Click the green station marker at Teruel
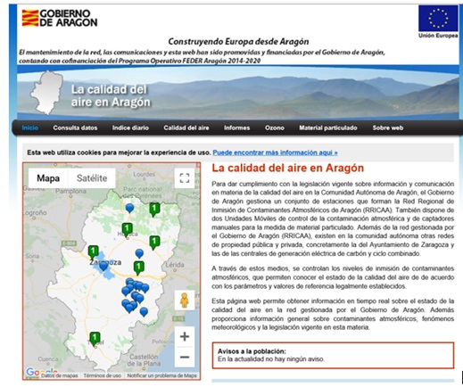 tap(95, 339)
